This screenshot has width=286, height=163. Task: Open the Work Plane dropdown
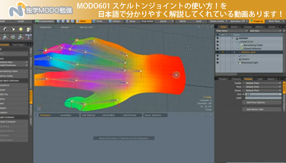coord(276,21)
